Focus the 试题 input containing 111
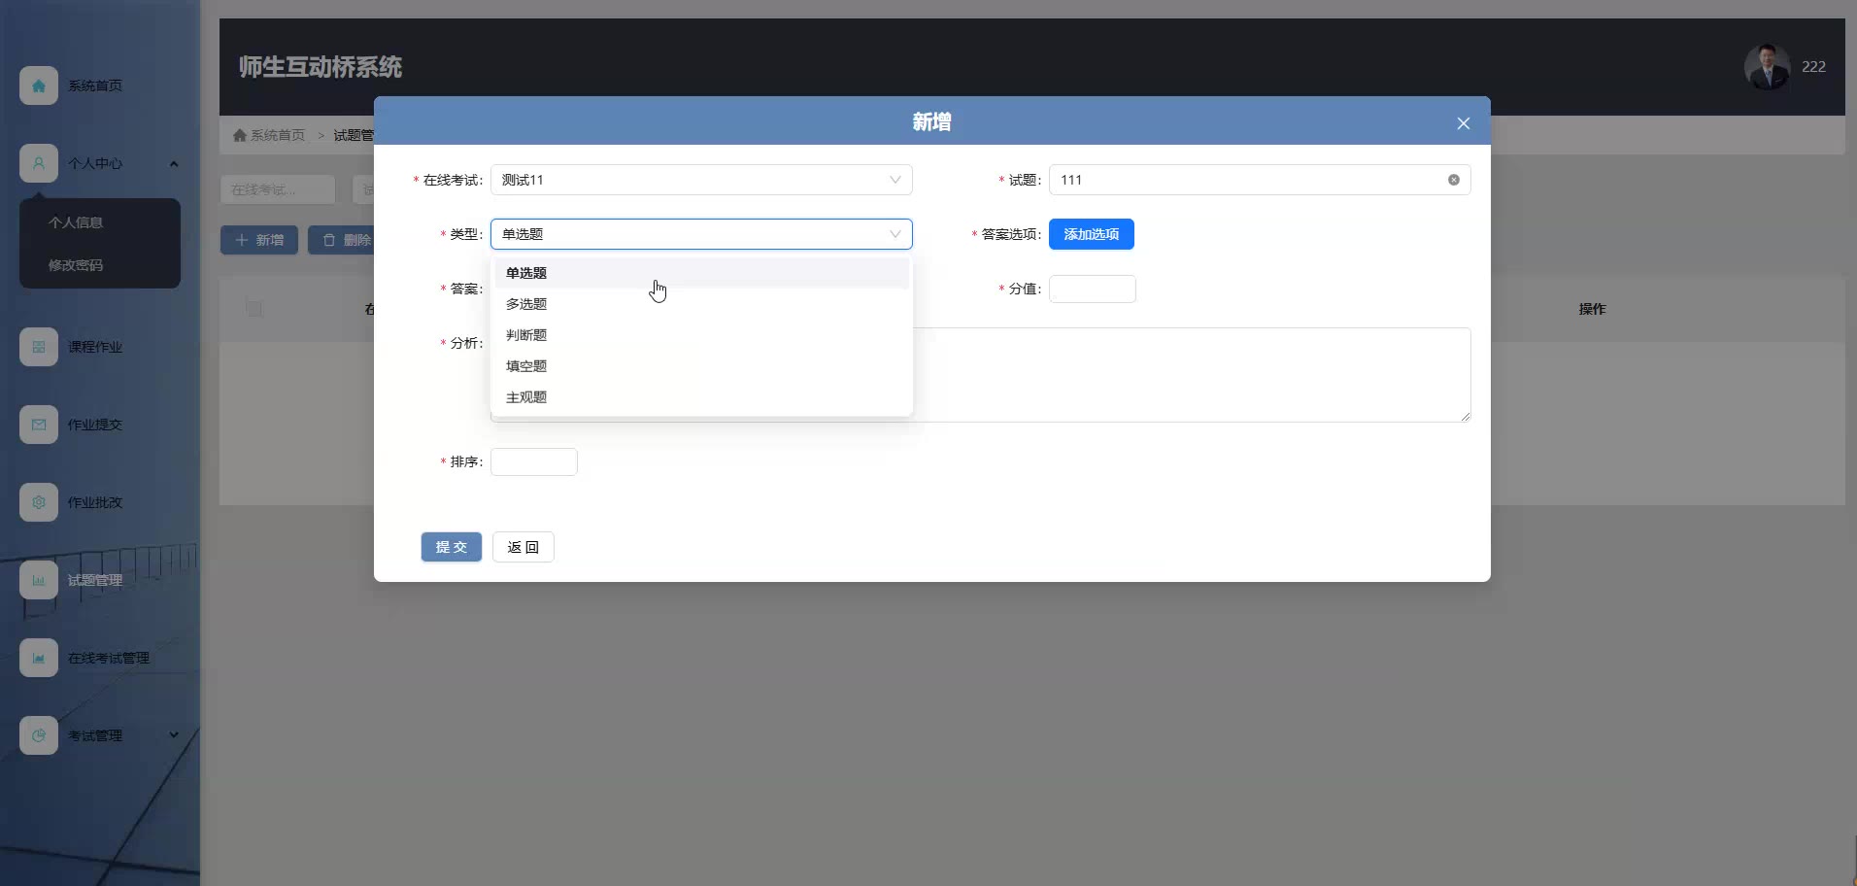This screenshot has height=886, width=1857. click(x=1260, y=180)
